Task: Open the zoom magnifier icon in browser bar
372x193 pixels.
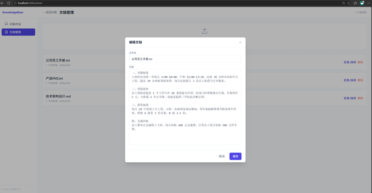Action: (344, 3)
